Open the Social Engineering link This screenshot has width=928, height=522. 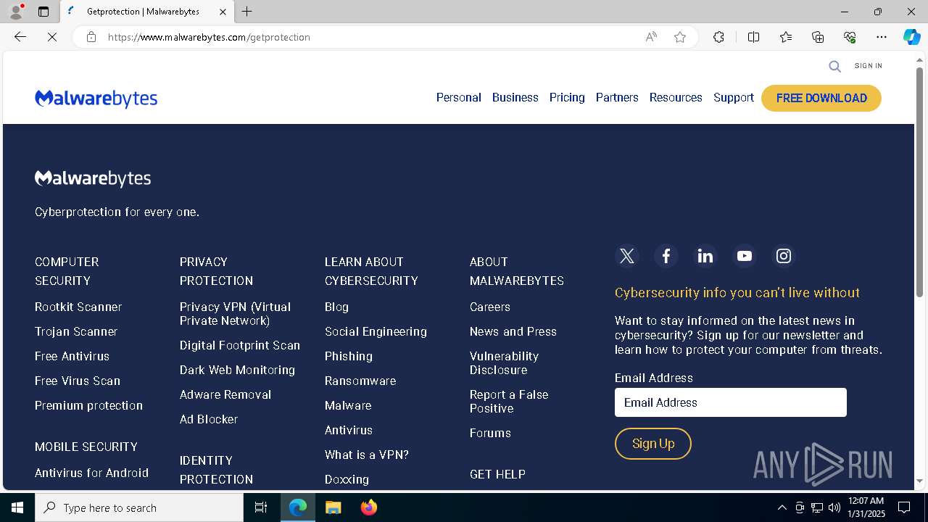tap(376, 331)
